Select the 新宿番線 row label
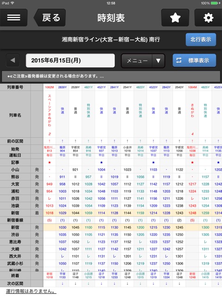222x296 pixels. (15, 220)
